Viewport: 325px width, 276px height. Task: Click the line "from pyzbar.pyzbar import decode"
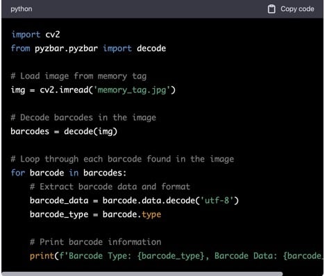pyautogui.click(x=88, y=49)
